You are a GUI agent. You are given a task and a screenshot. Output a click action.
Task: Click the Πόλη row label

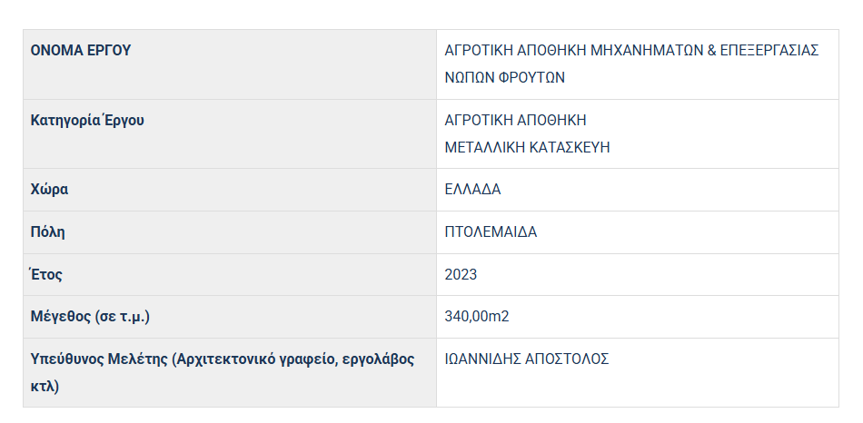(48, 231)
